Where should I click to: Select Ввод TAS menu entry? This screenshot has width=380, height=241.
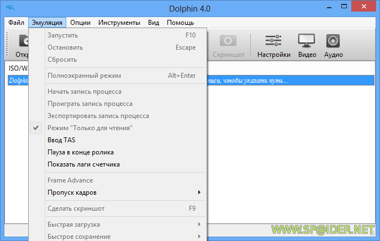point(61,140)
